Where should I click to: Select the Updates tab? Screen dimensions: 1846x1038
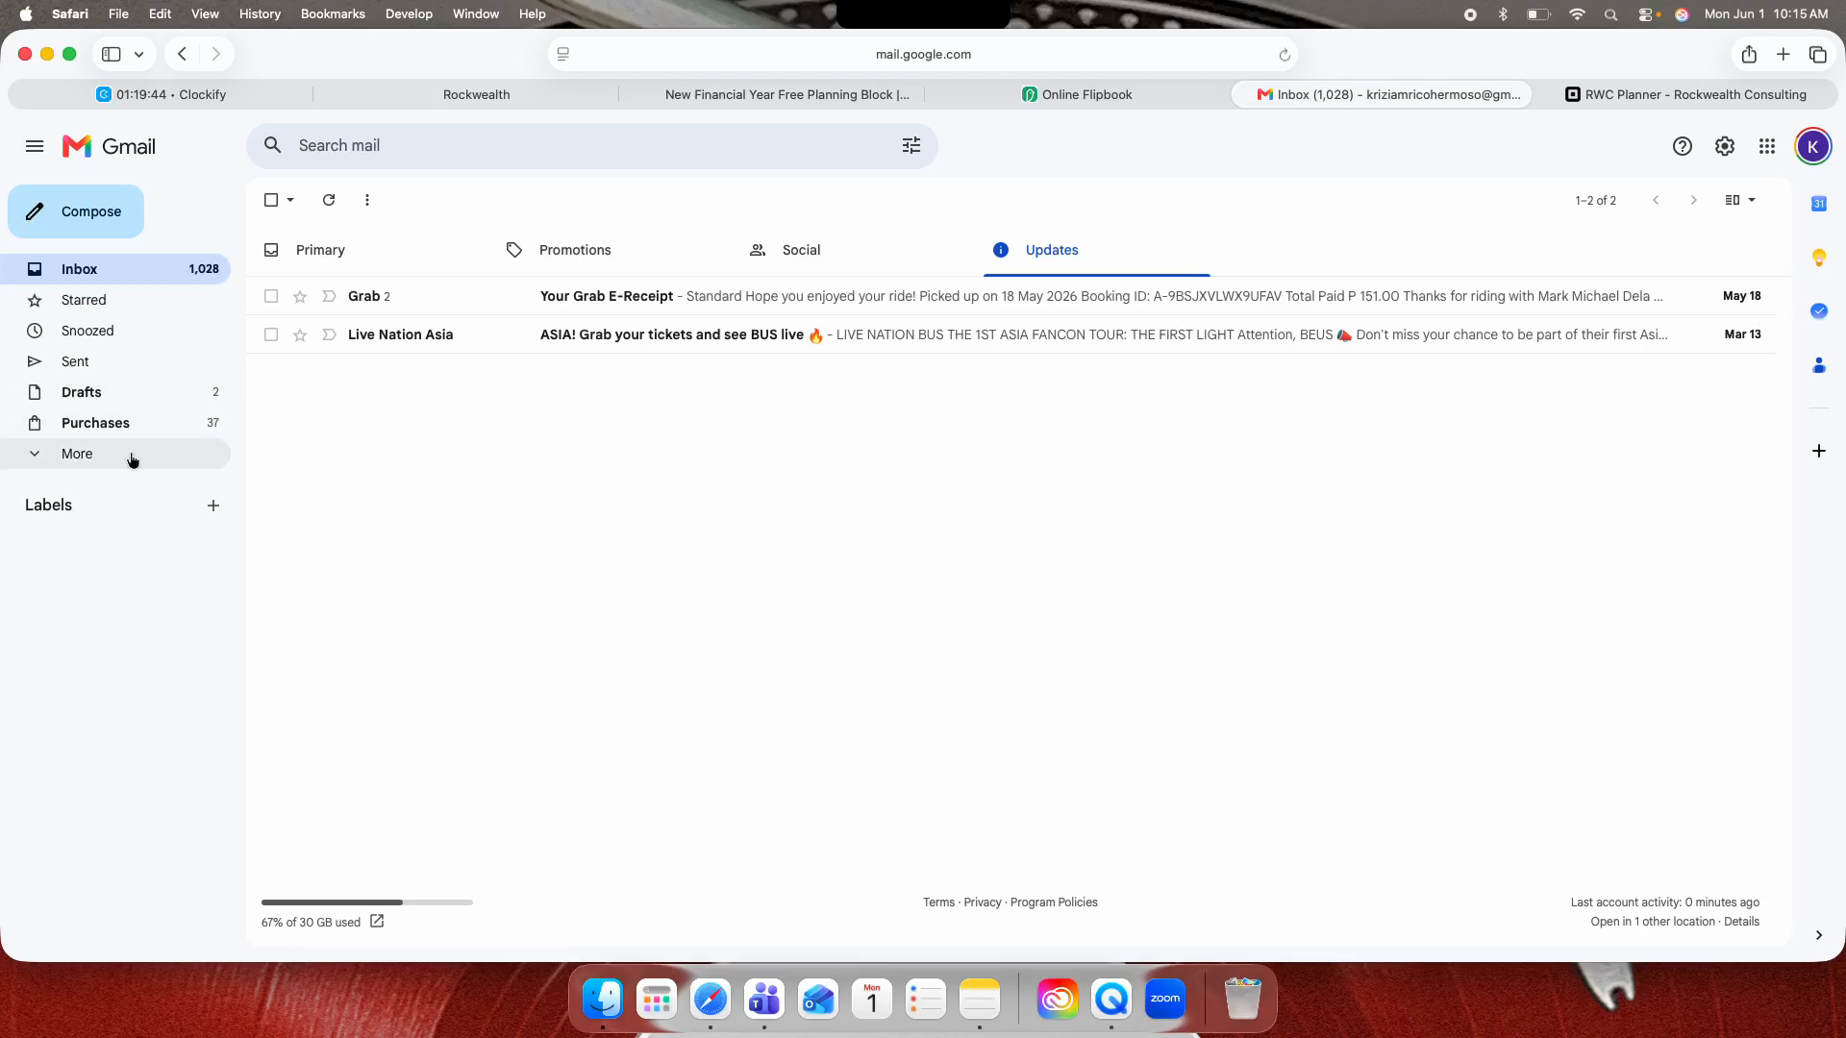click(1097, 250)
